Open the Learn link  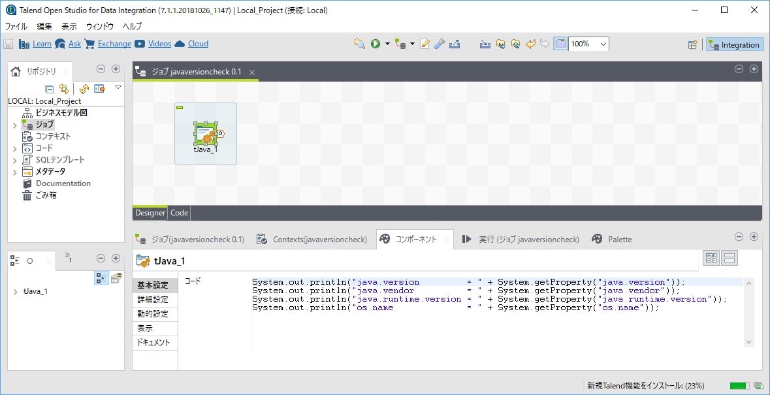point(42,44)
